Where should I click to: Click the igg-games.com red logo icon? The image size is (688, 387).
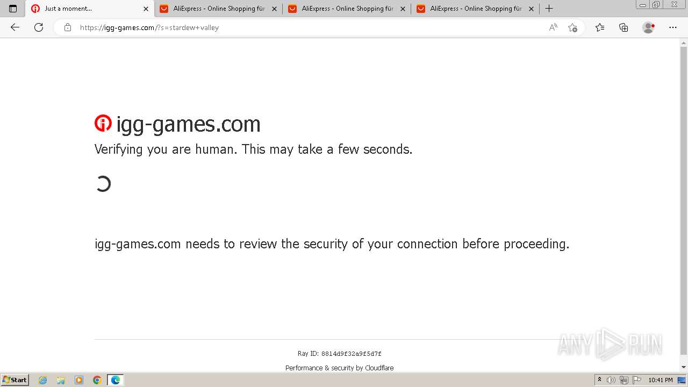103,123
